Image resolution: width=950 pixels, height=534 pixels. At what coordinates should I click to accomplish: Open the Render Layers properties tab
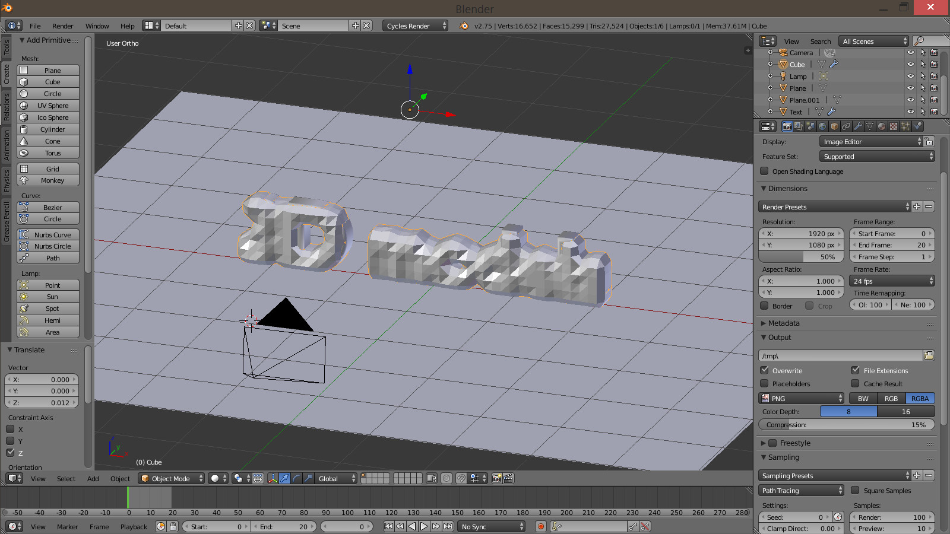pos(799,126)
